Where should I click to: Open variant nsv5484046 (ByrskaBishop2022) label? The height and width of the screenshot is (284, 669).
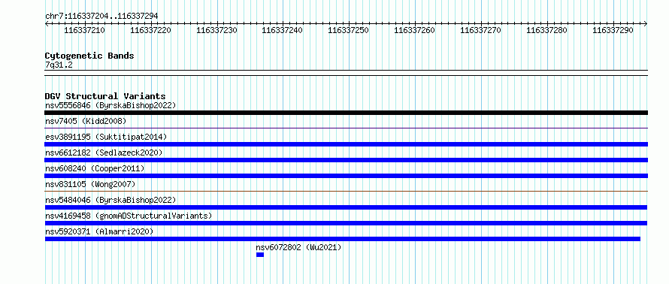click(x=110, y=200)
